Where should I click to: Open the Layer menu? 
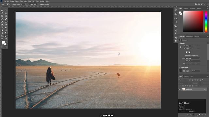pos(17,1)
